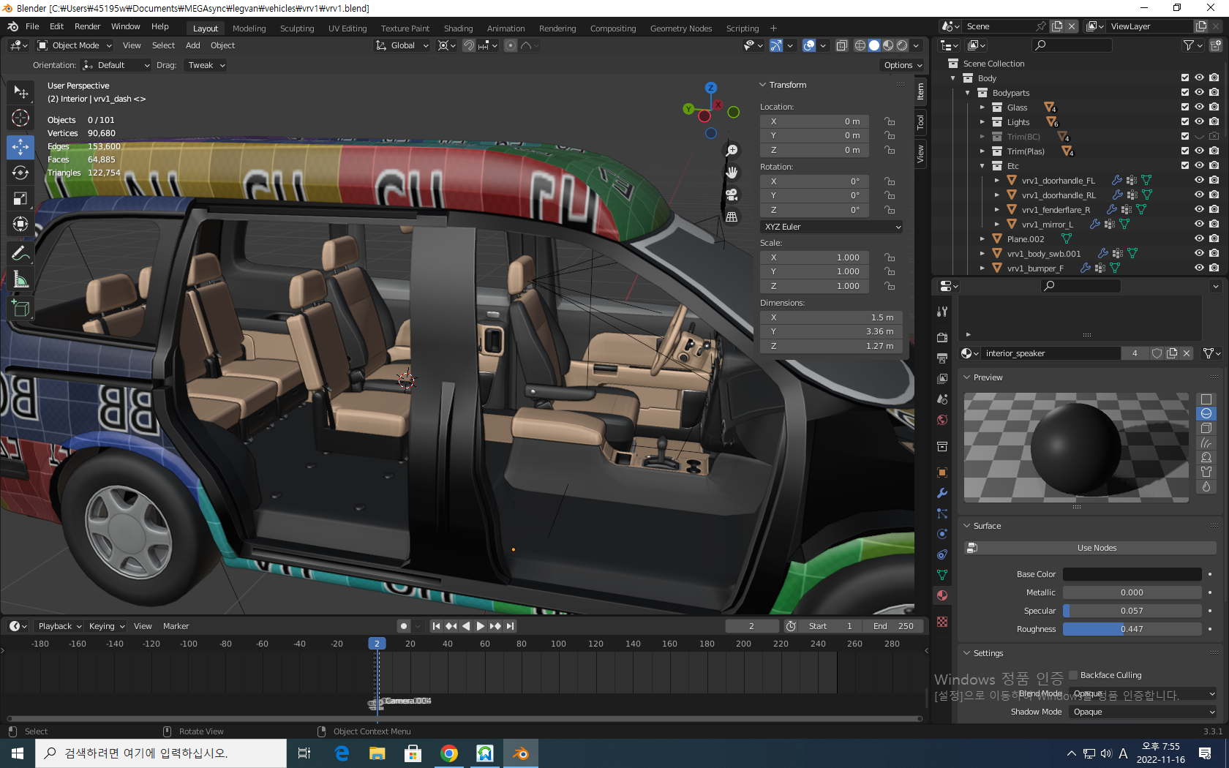The height and width of the screenshot is (768, 1229).
Task: Click the viewport Options button
Action: [902, 65]
